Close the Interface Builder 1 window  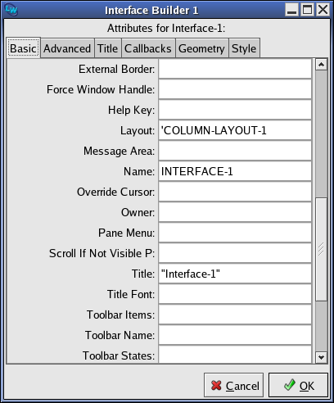click(x=323, y=10)
